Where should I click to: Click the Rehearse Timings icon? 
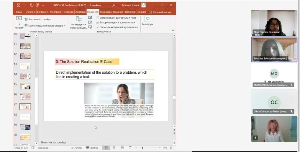(x=90, y=22)
